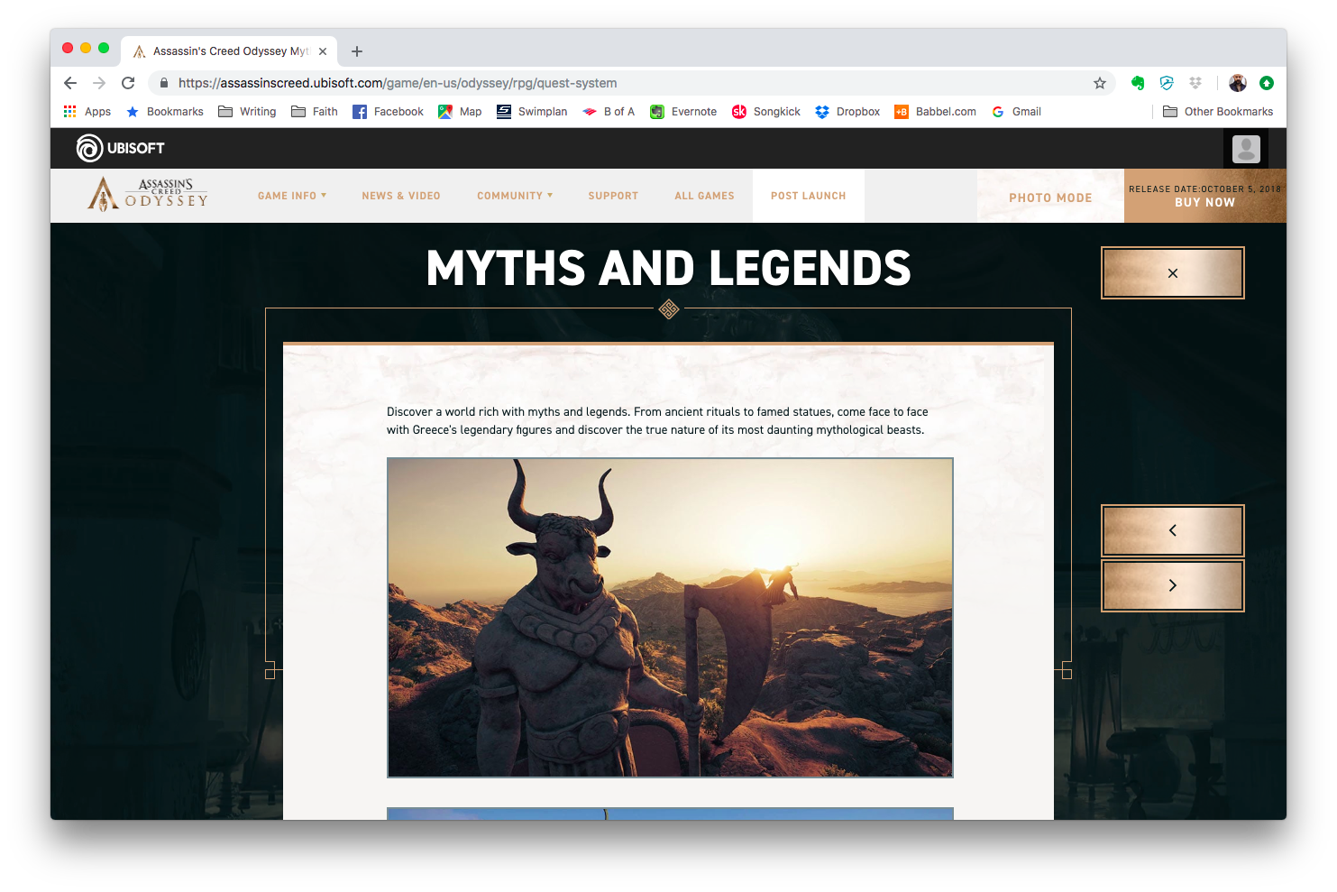
Task: Expand the Community menu
Action: pos(515,196)
